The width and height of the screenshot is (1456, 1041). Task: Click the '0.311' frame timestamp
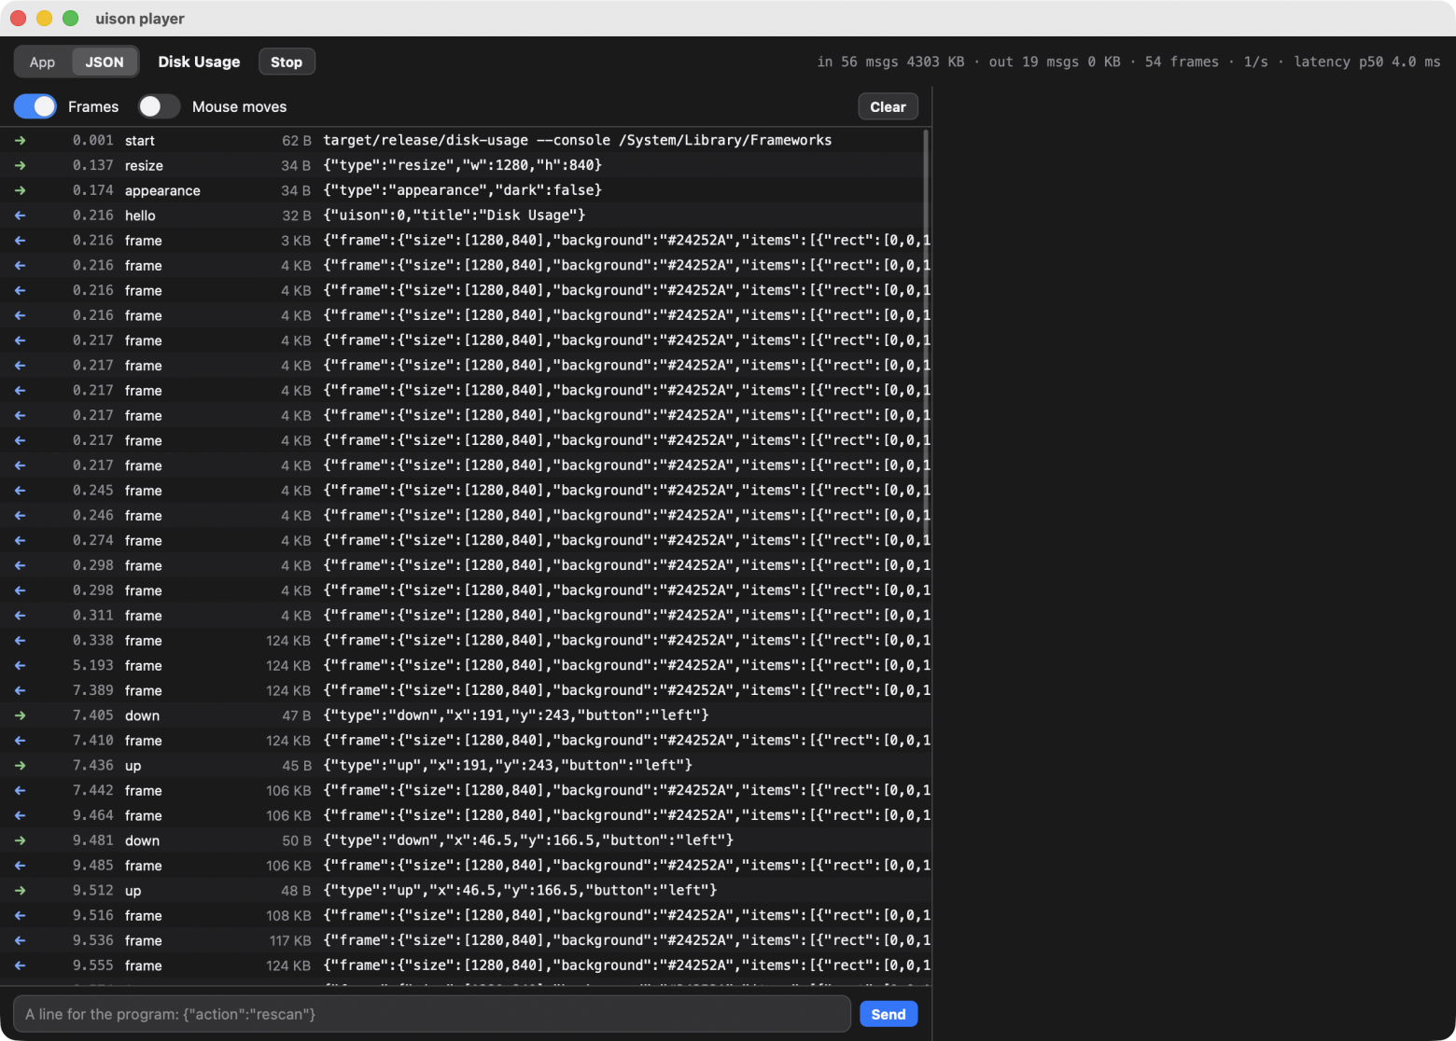pyautogui.click(x=93, y=616)
